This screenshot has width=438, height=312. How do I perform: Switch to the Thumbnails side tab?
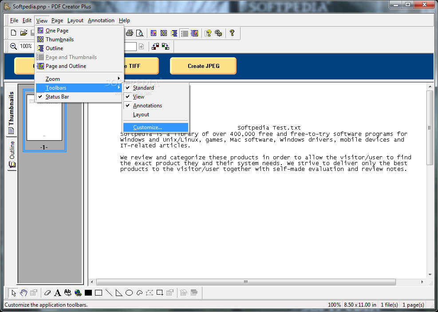click(11, 112)
